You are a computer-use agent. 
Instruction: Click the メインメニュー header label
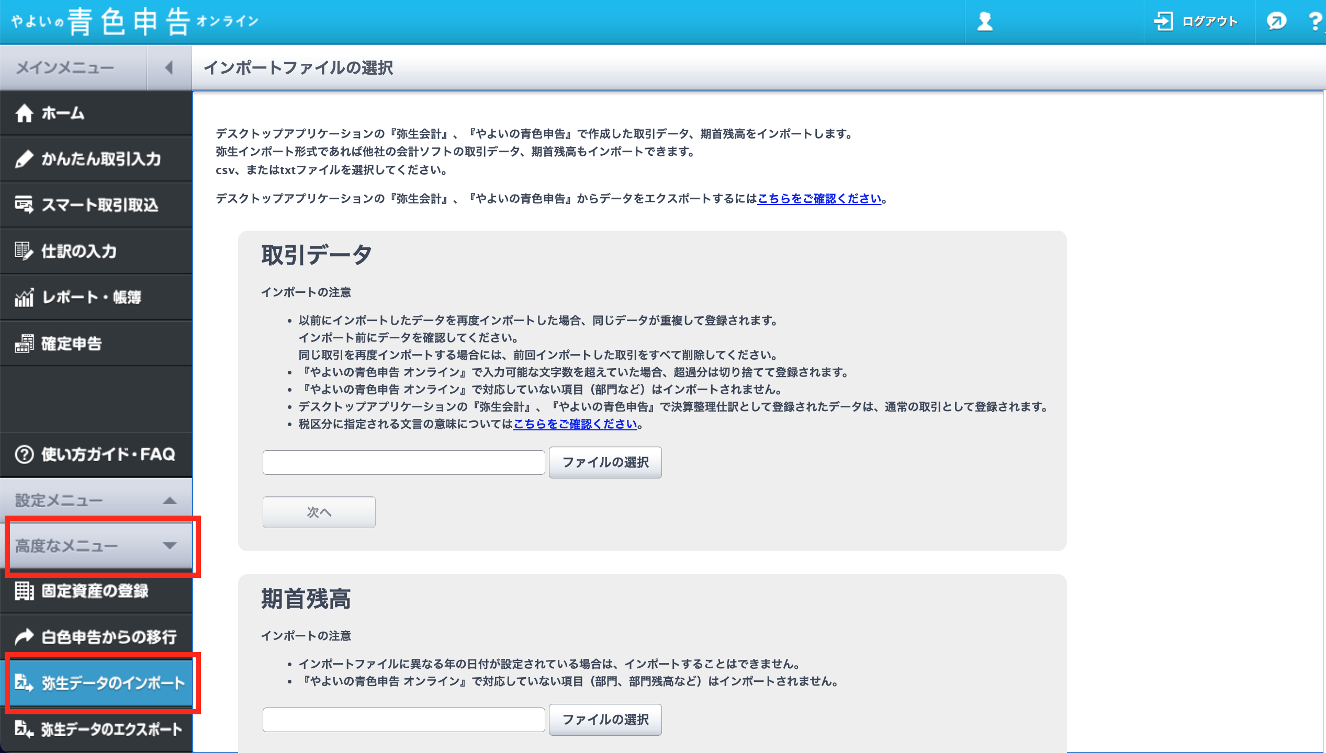(x=65, y=67)
